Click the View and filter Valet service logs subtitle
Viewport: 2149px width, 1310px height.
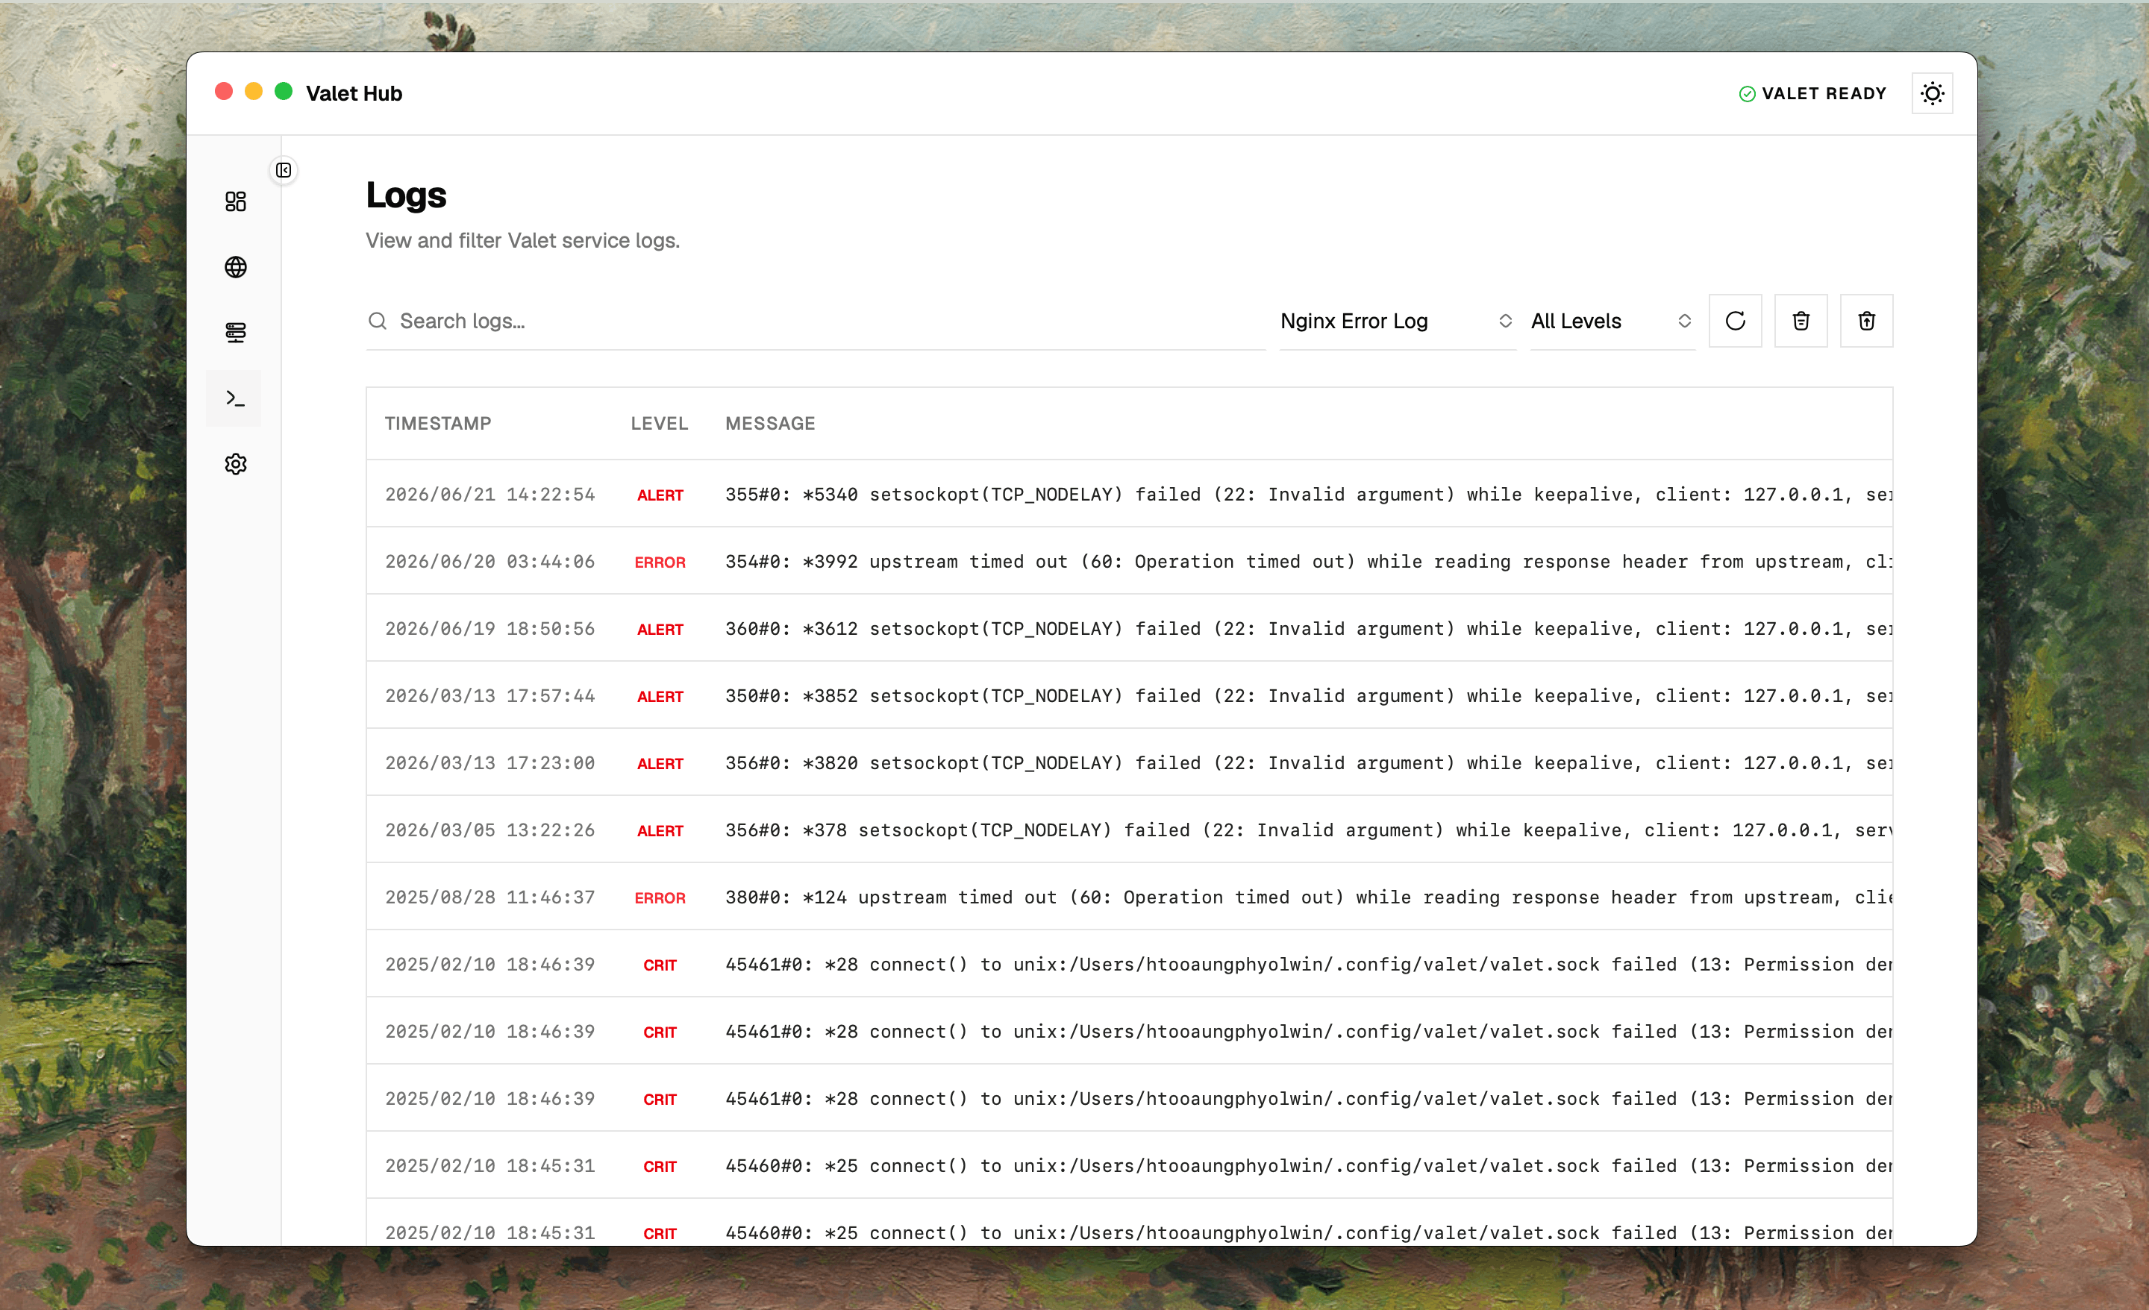522,241
